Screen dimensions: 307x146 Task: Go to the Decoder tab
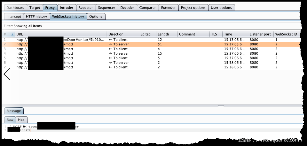click(x=128, y=8)
